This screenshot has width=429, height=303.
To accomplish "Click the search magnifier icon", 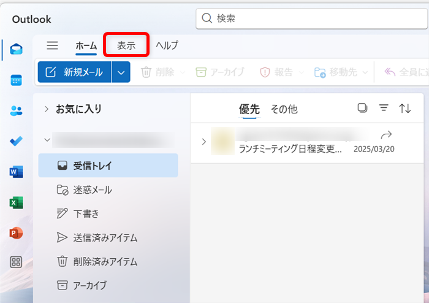I will 207,18.
